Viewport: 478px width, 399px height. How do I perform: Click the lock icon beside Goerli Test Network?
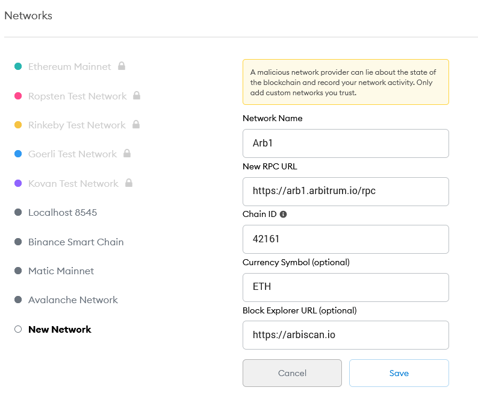click(127, 154)
